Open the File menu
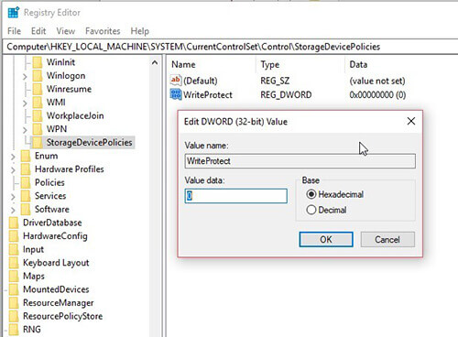Viewport: 458px width, 337px height. point(14,31)
